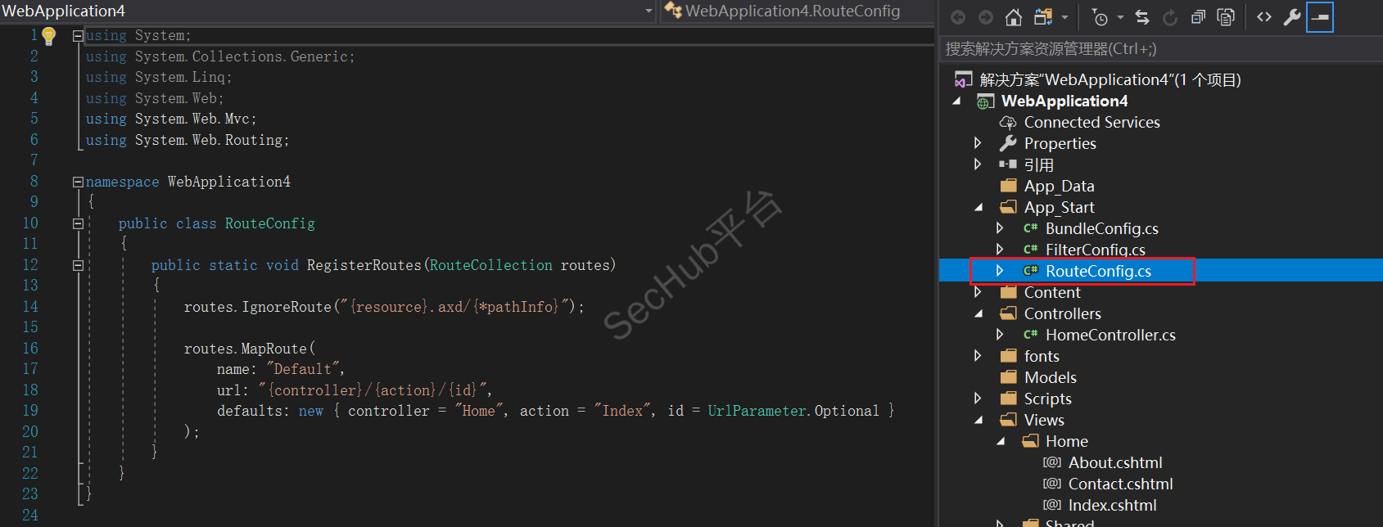Collapse the namespace WebApplication4 code block
This screenshot has height=527, width=1383.
(78, 182)
